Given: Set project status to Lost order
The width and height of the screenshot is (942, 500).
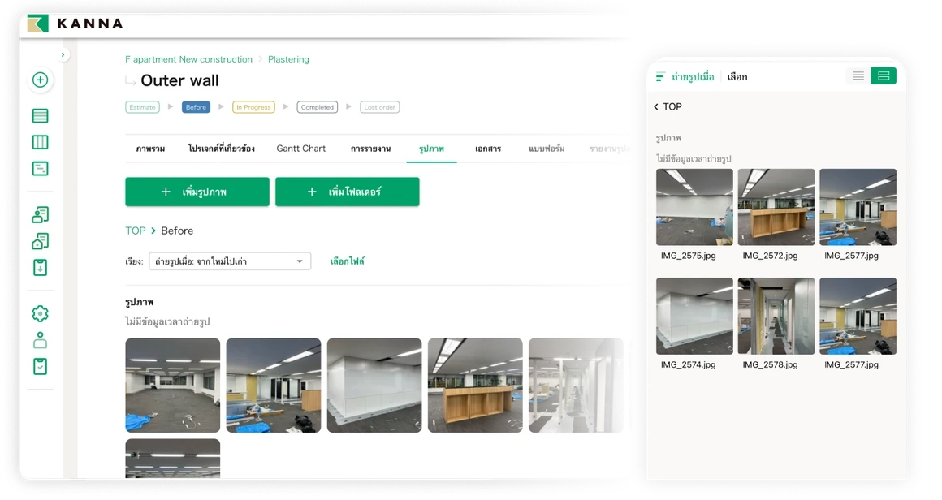Looking at the screenshot, I should 380,107.
